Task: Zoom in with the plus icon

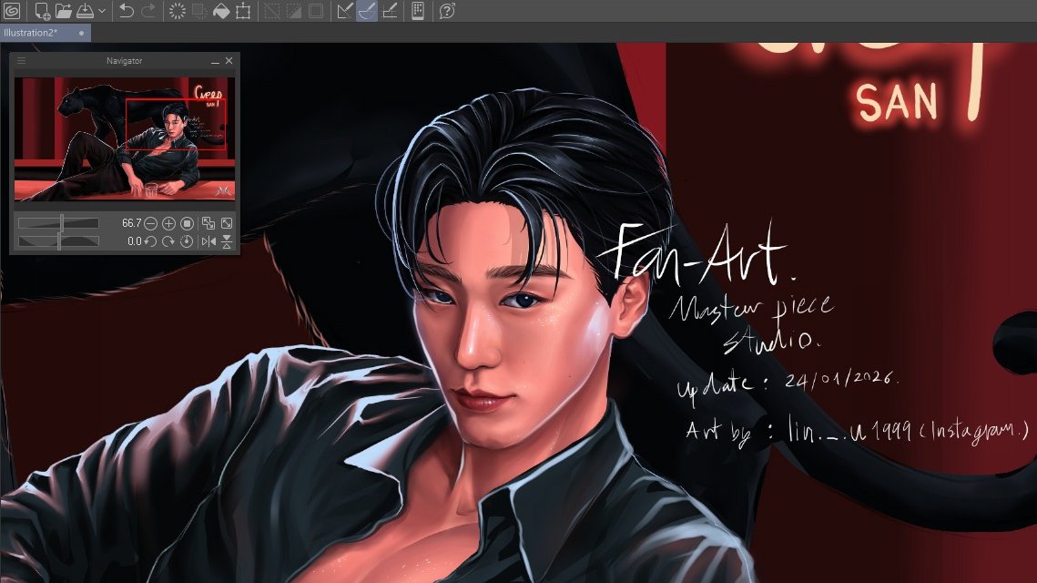Action: (x=168, y=224)
